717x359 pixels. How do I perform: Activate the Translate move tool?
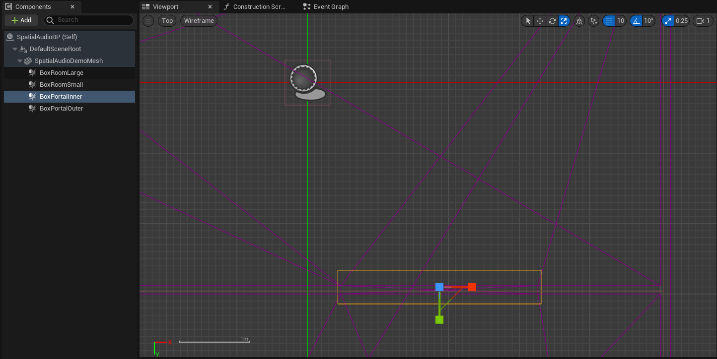coord(540,21)
